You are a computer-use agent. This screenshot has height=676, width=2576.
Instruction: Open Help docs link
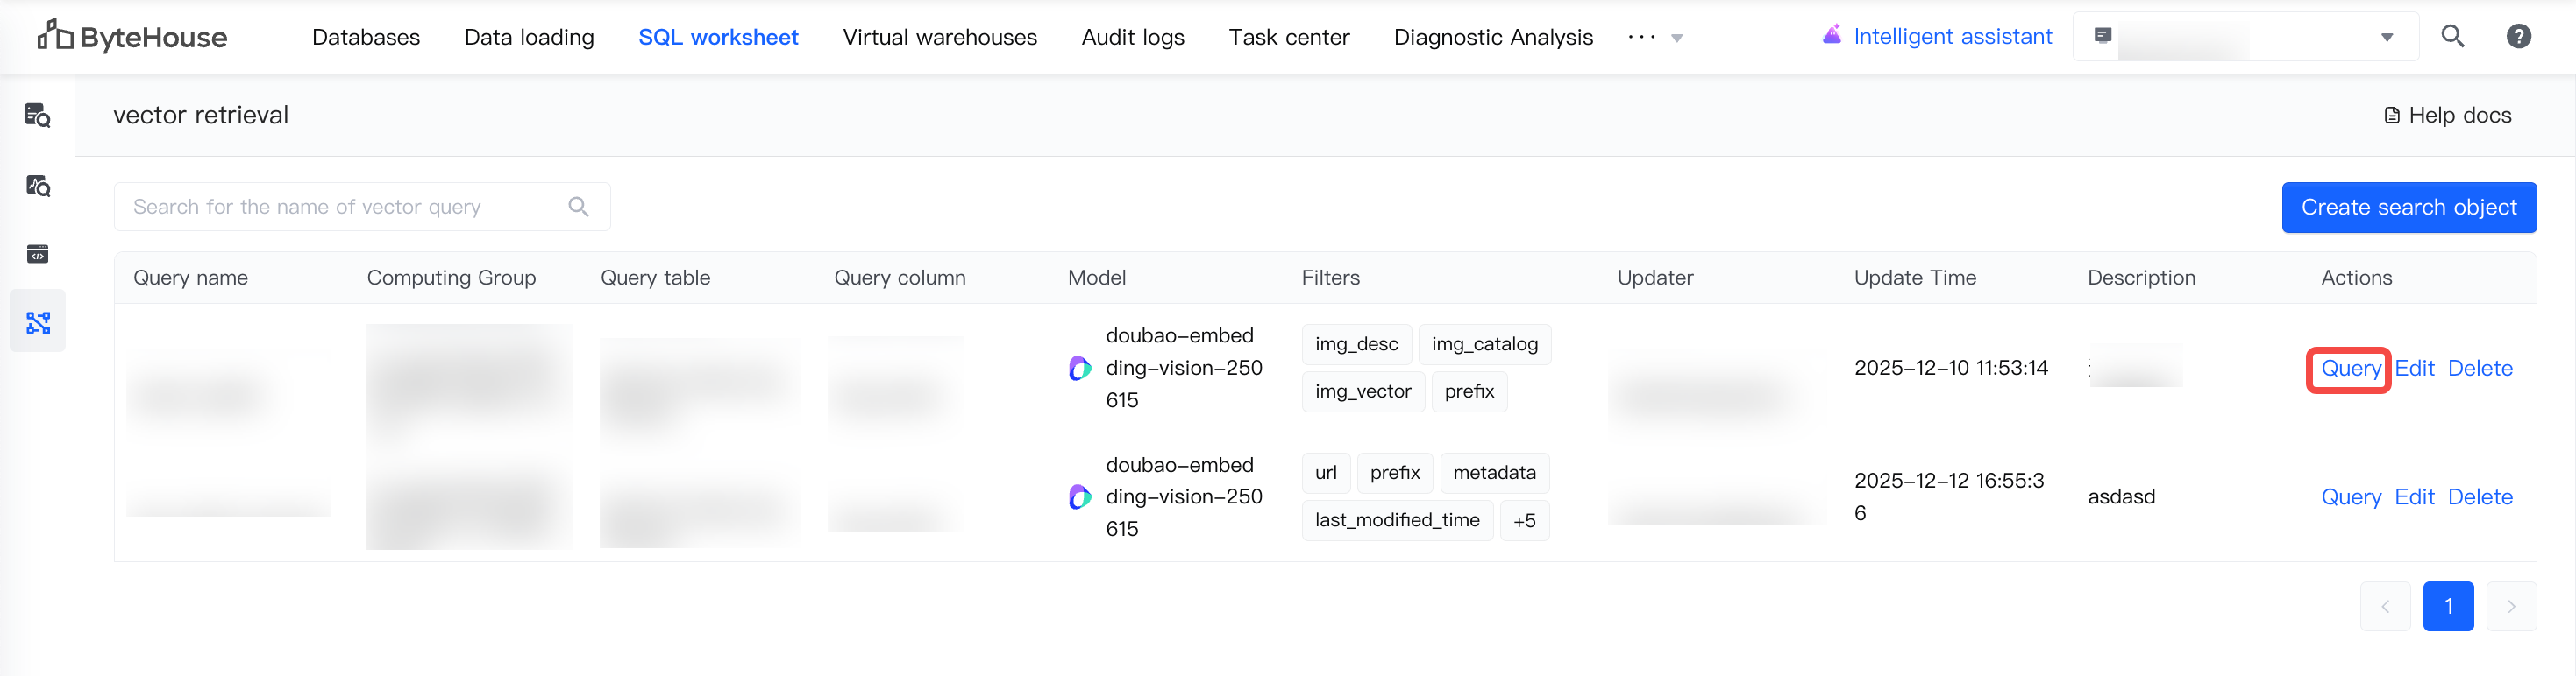pos(2447,116)
